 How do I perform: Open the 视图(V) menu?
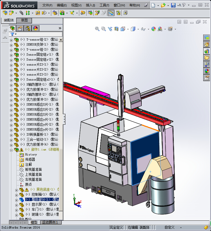(x=76, y=5)
